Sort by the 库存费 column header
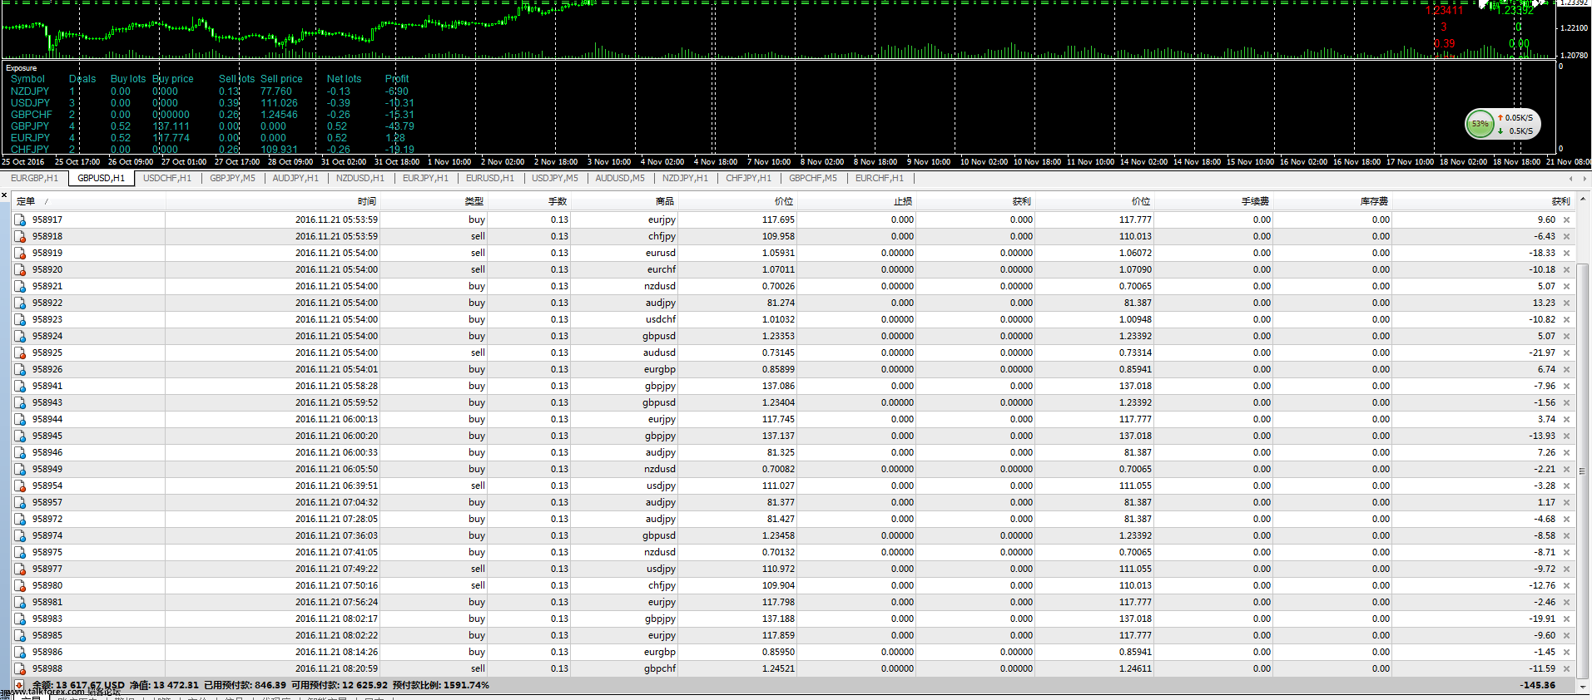 1332,201
